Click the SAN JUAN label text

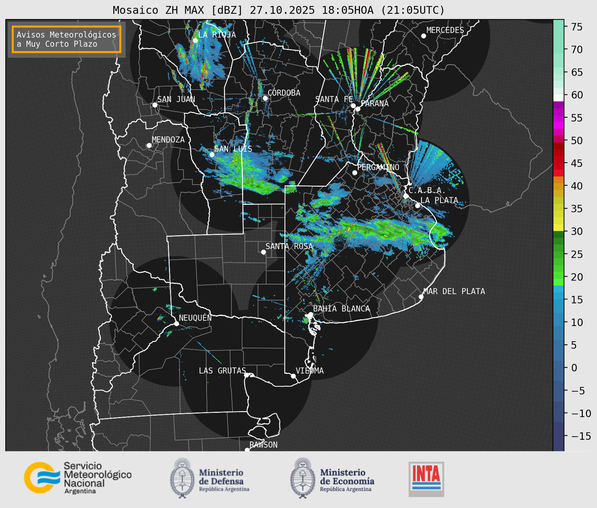click(176, 99)
